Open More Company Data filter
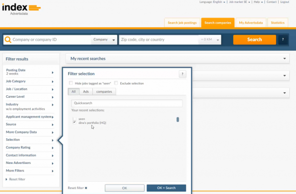This screenshot has width=296, height=194. [x=30, y=132]
